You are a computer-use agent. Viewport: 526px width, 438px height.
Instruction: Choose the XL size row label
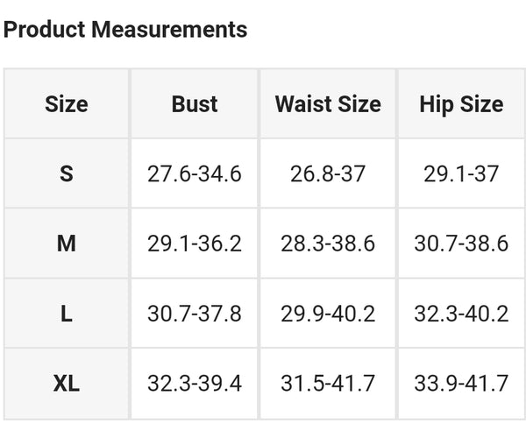tap(67, 384)
